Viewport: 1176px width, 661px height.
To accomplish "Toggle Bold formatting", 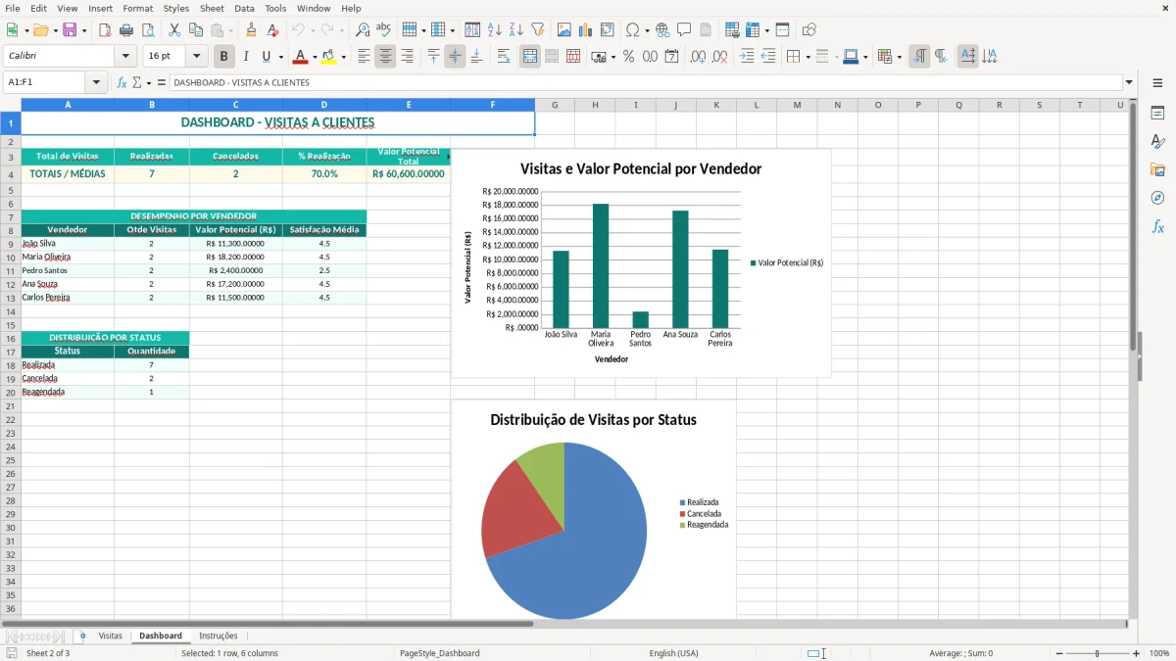I will 224,57.
